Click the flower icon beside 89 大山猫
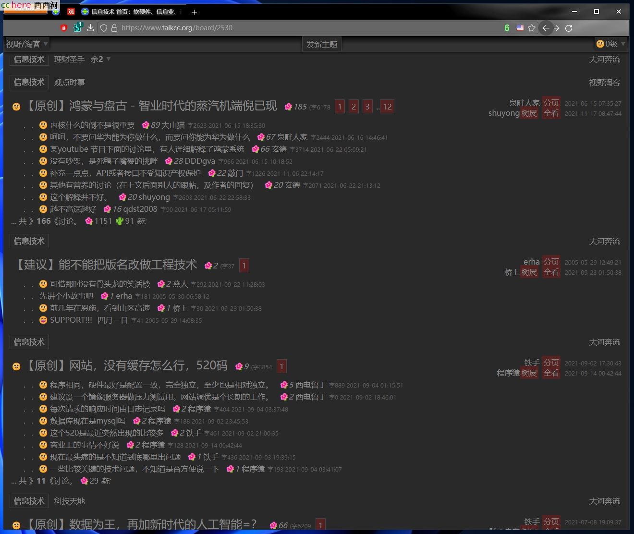 pyautogui.click(x=146, y=125)
